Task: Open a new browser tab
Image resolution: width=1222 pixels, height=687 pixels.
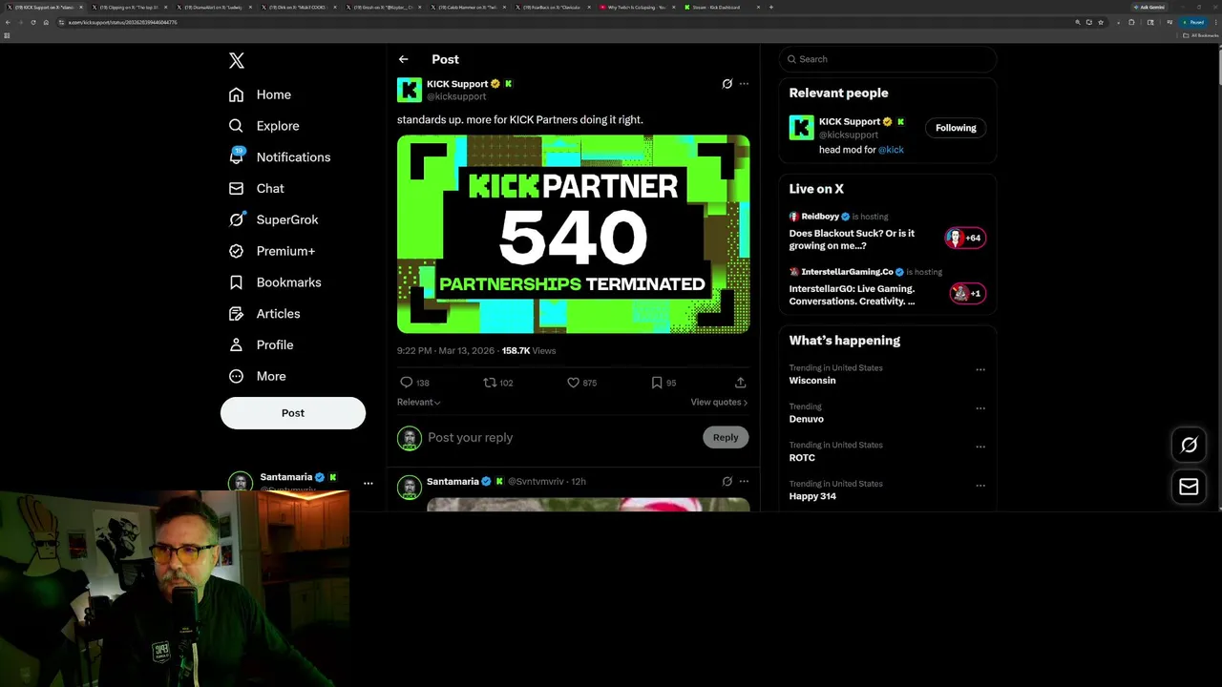Action: pos(771,7)
